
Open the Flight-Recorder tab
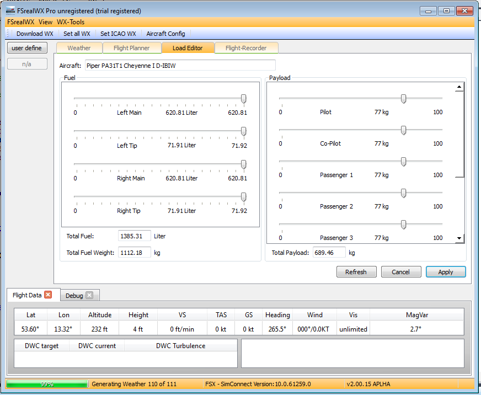[246, 48]
